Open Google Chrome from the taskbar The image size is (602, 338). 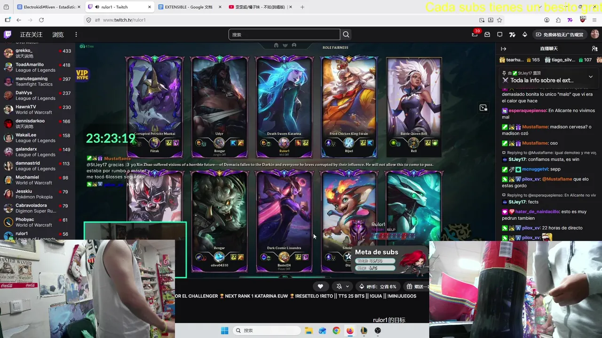click(336, 330)
